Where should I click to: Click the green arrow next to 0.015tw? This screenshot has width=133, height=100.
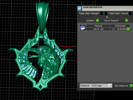(x=129, y=29)
